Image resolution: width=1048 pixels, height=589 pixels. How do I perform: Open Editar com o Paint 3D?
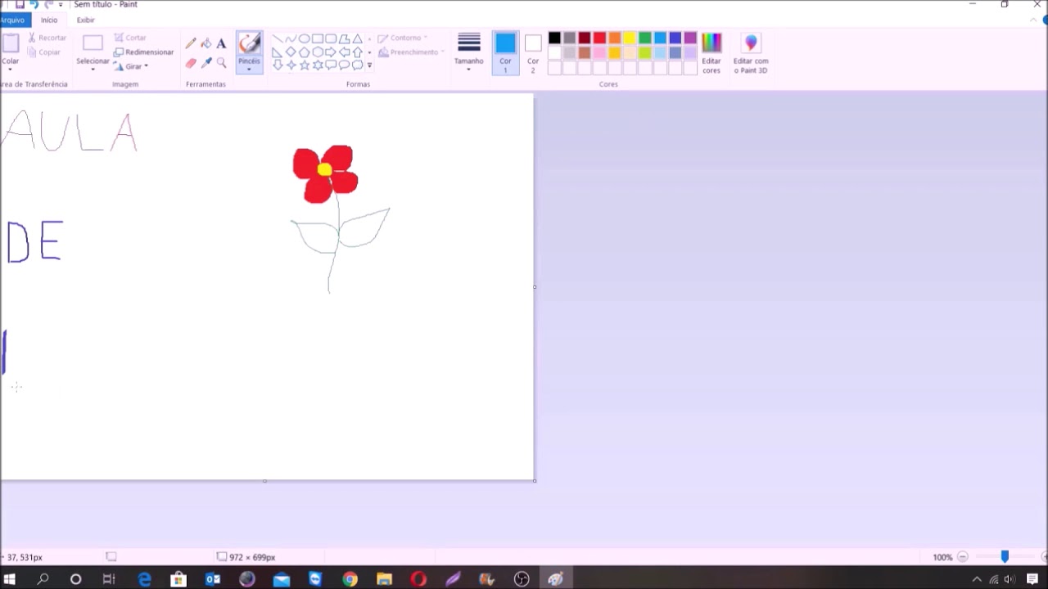tap(751, 53)
